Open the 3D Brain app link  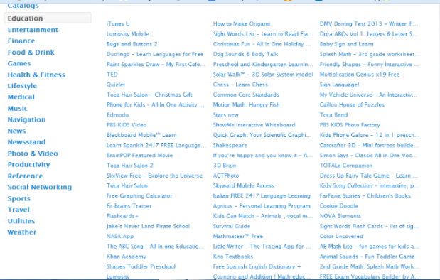pyautogui.click(x=225, y=166)
